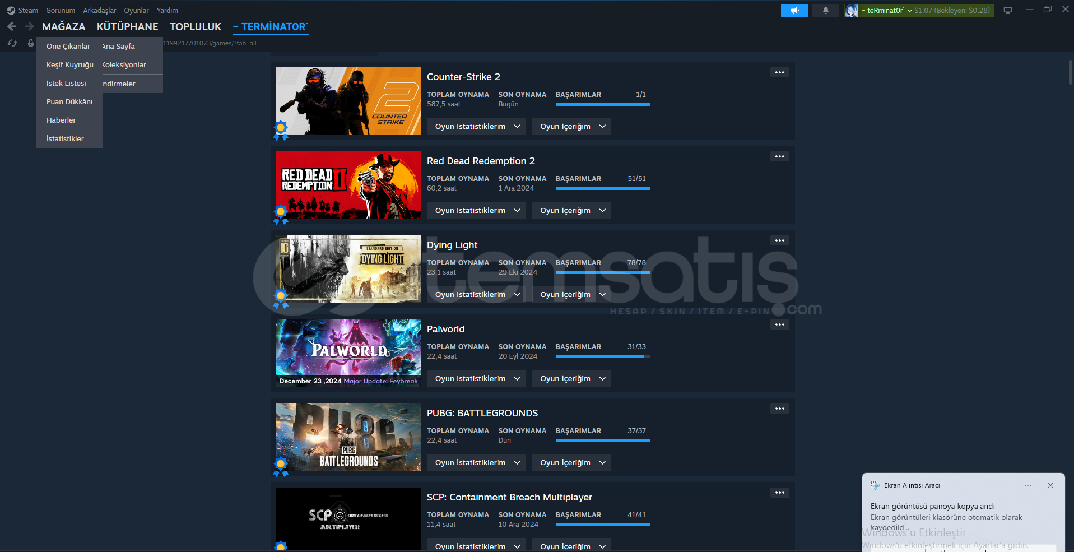Screen dimensions: 1074x552
Task: Expand Oyun İstatistiklerim for Red Dead Redemption 2
Action: (476, 211)
